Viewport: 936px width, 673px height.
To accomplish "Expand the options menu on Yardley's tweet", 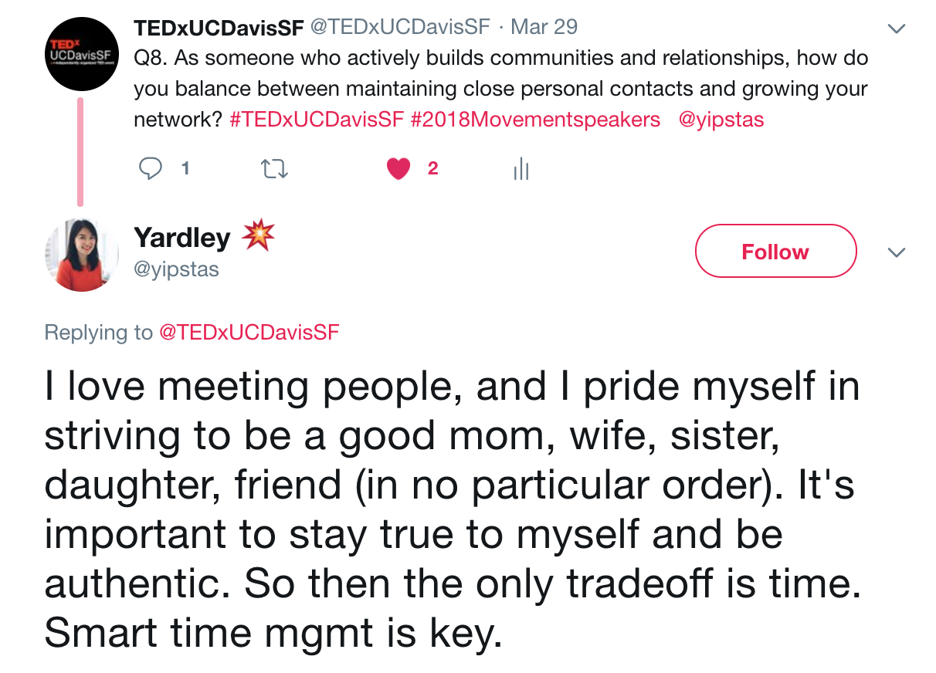I will (897, 252).
